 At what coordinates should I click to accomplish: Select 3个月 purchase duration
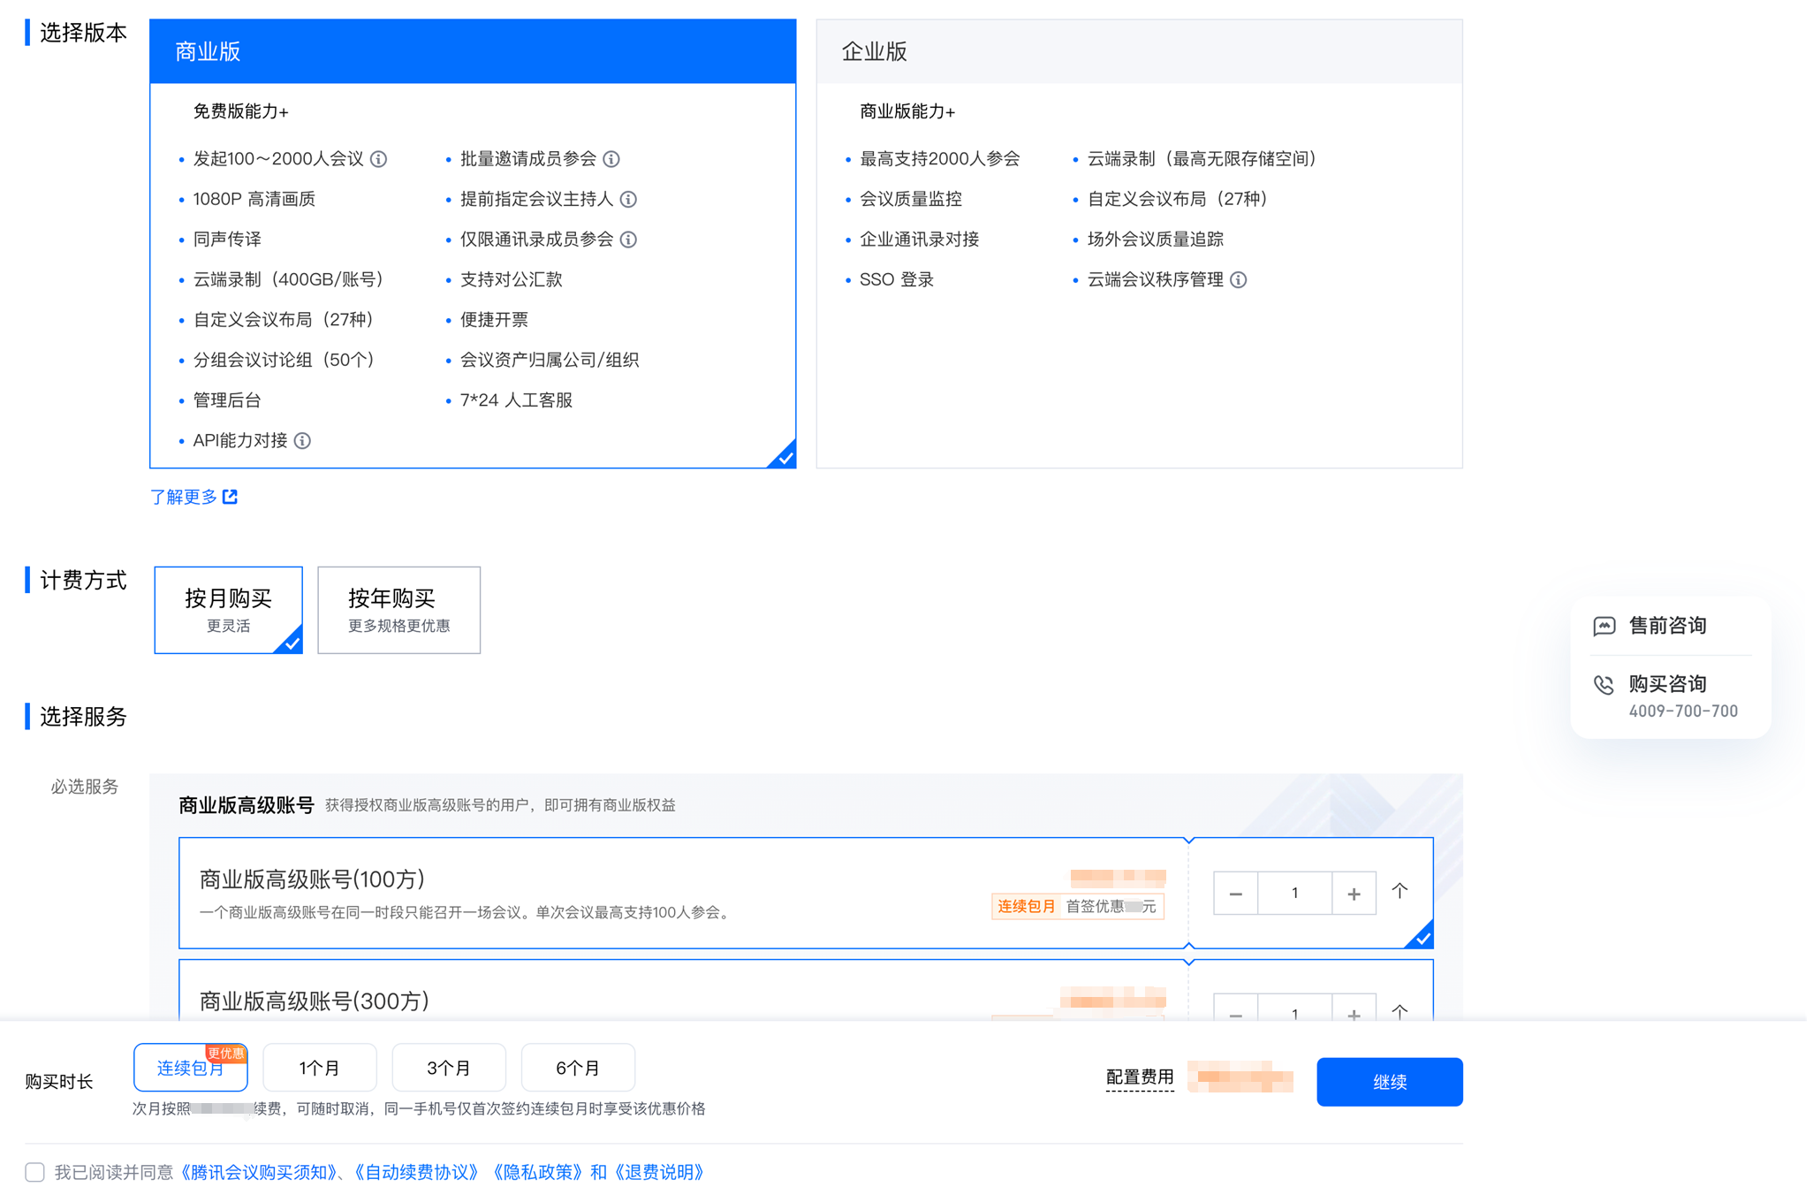point(449,1068)
